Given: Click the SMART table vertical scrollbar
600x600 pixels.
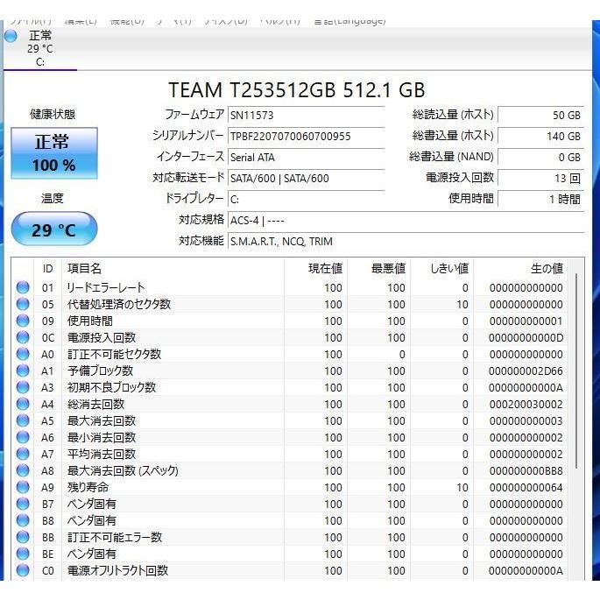Looking at the screenshot, I should (x=576, y=371).
